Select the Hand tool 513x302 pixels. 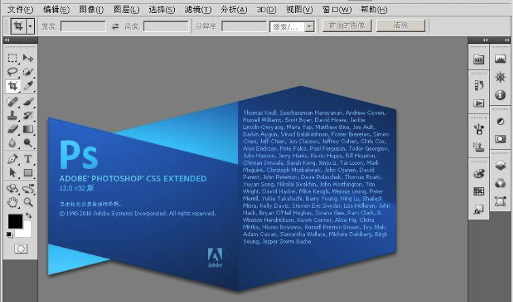coord(12,202)
